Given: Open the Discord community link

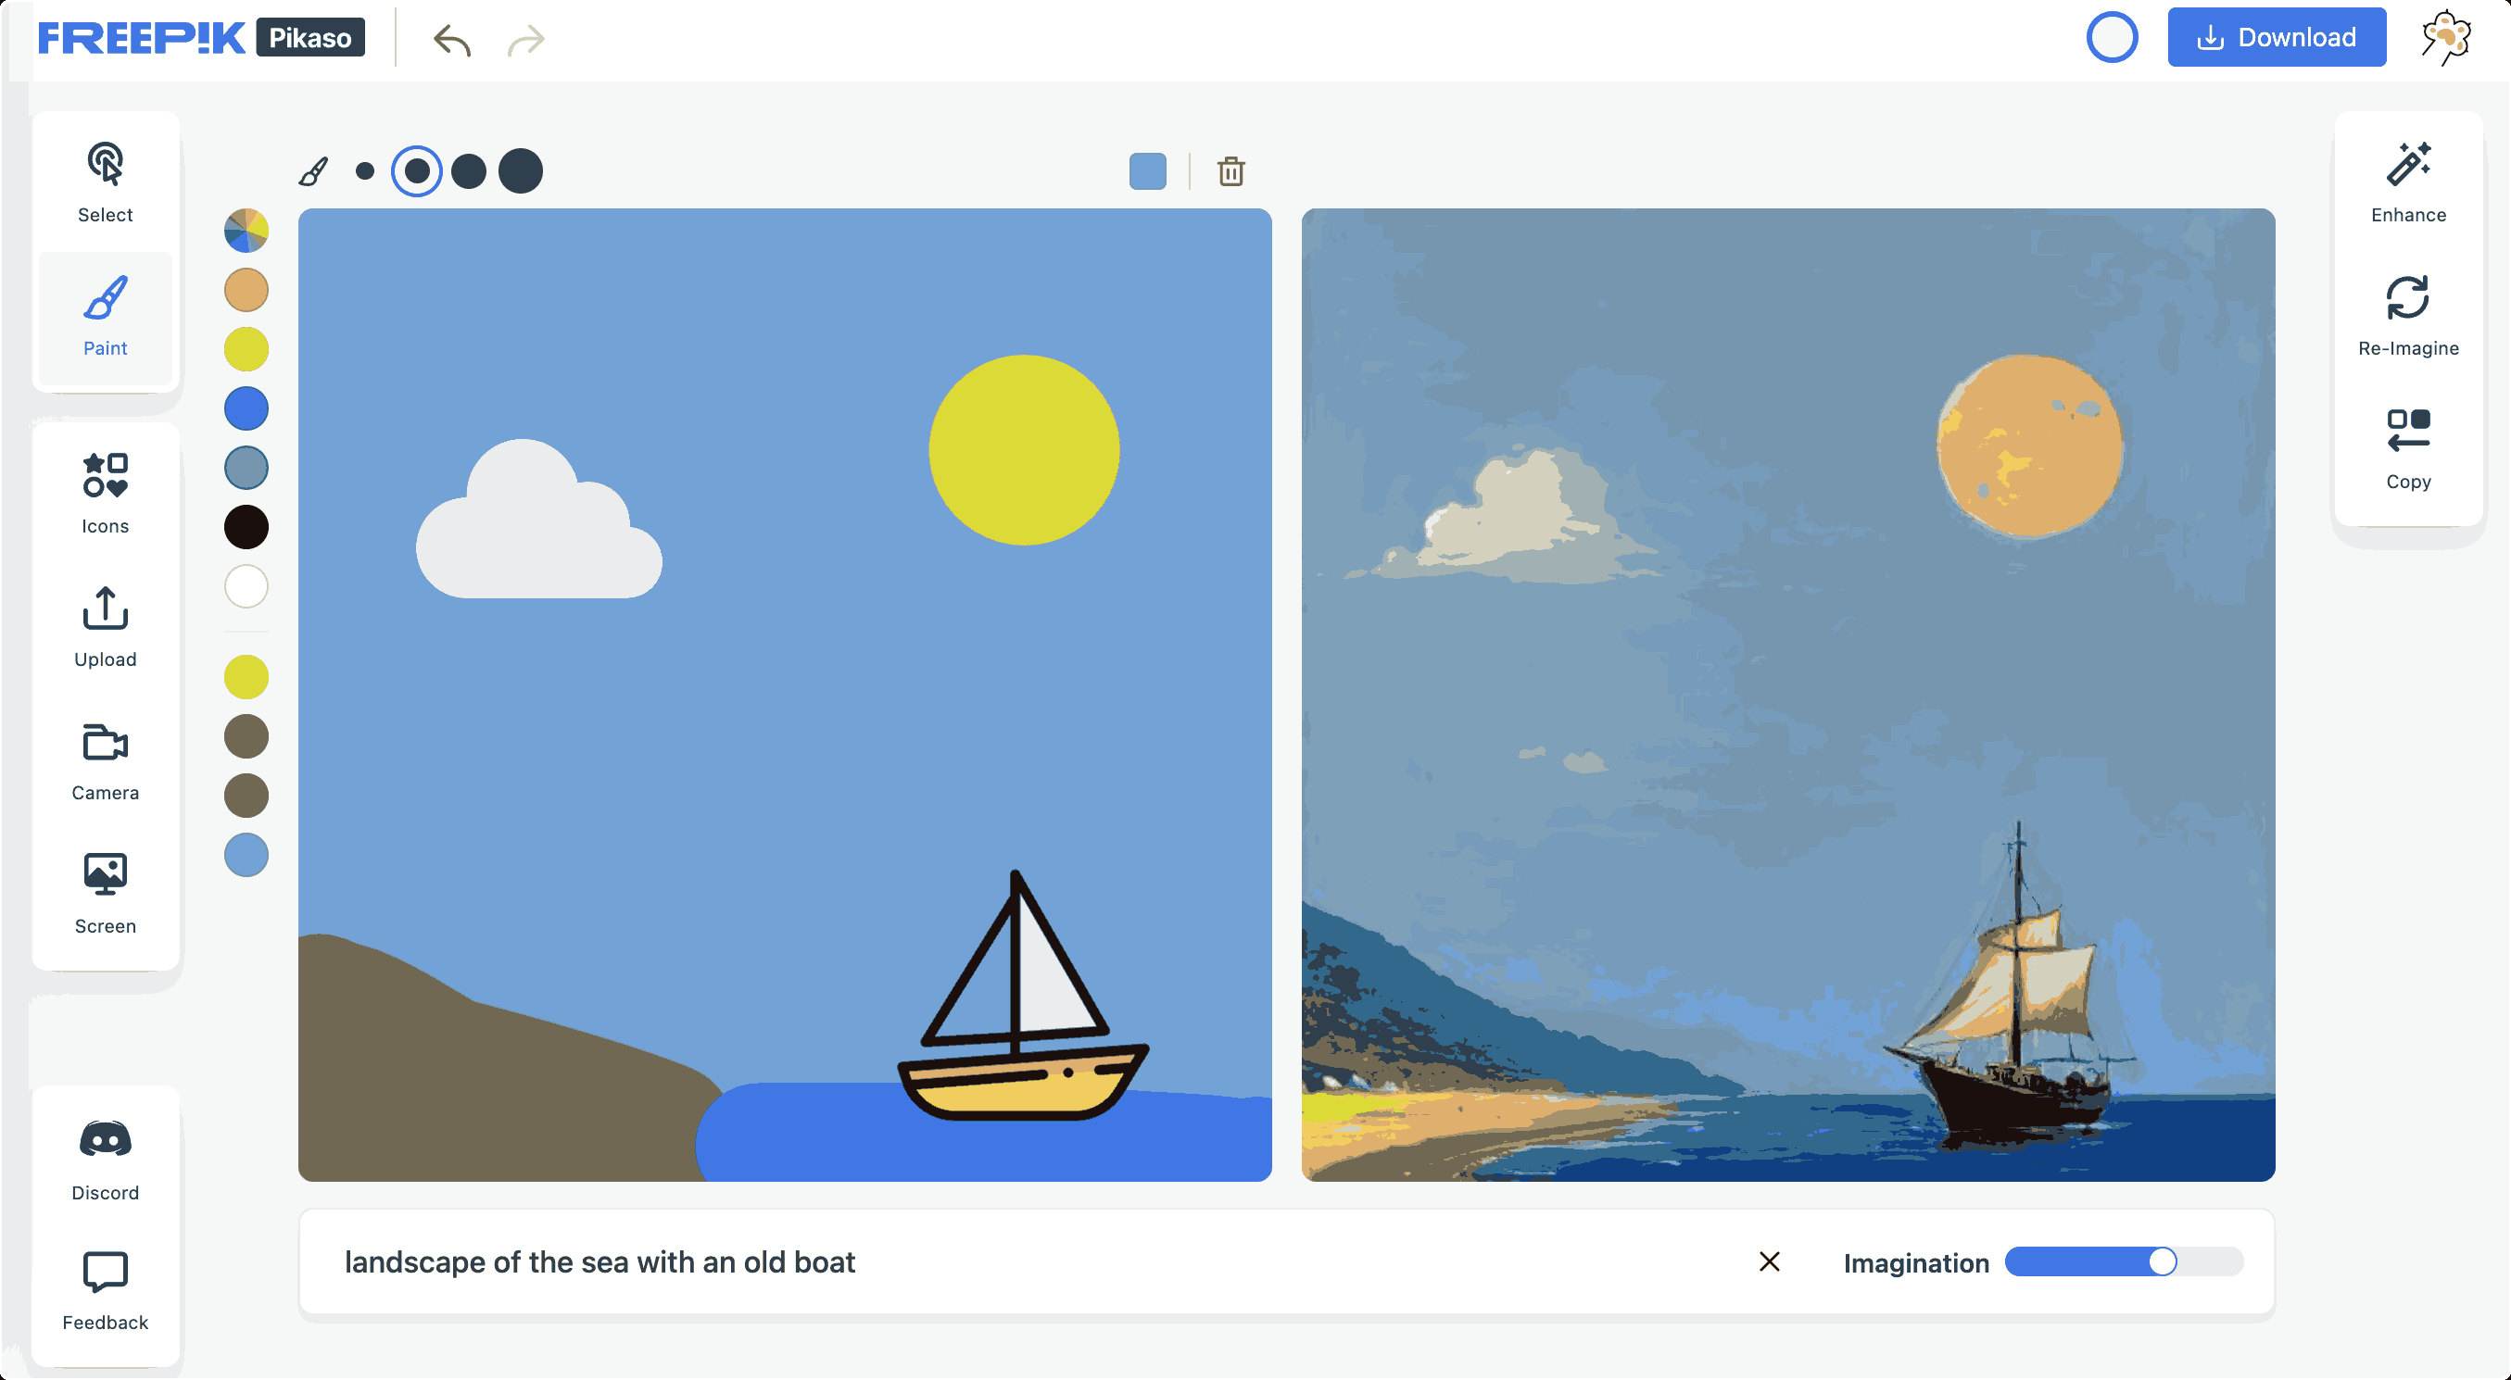Looking at the screenshot, I should pos(106,1160).
